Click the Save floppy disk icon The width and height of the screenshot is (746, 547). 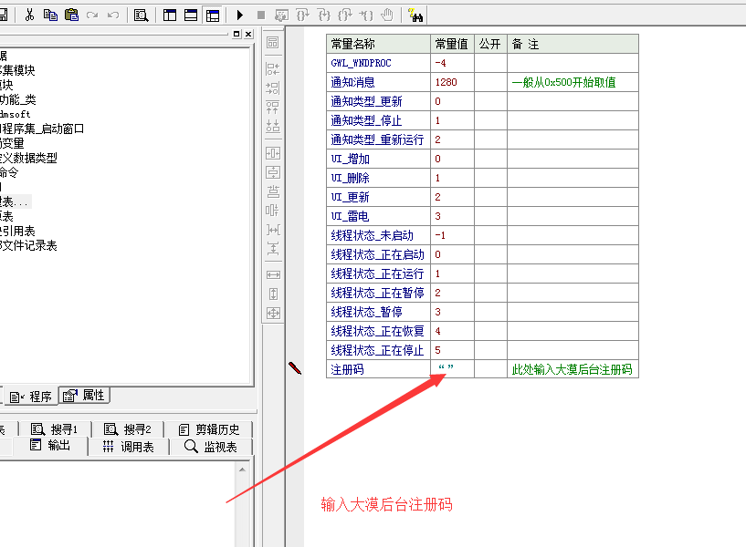4,15
